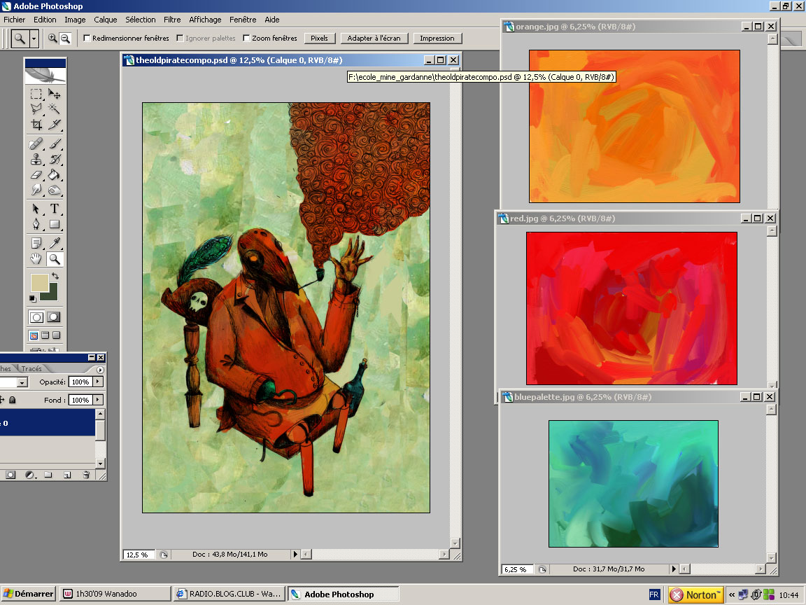Viewport: 806px width, 605px height.
Task: Select the Paint Bucket tool
Action: pos(54,175)
